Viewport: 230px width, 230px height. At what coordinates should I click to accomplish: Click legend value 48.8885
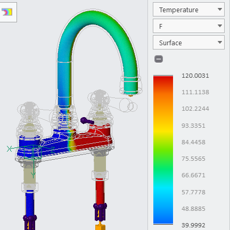[193, 209]
